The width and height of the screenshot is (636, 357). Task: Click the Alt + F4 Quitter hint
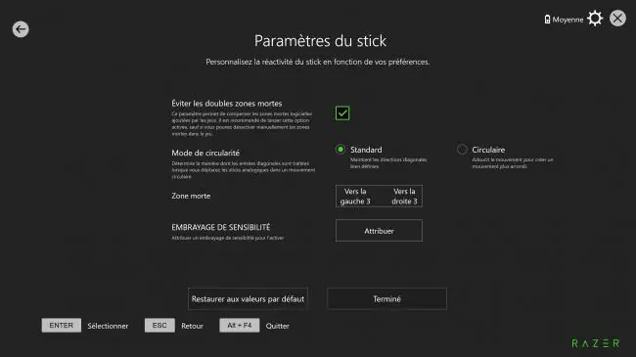point(254,326)
